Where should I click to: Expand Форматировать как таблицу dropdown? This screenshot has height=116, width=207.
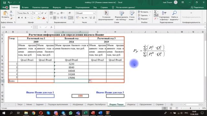tap(121, 16)
